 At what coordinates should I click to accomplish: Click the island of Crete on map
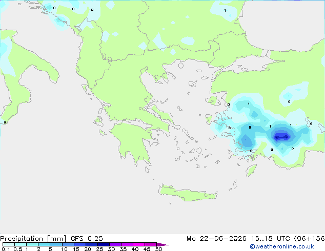click(188, 194)
